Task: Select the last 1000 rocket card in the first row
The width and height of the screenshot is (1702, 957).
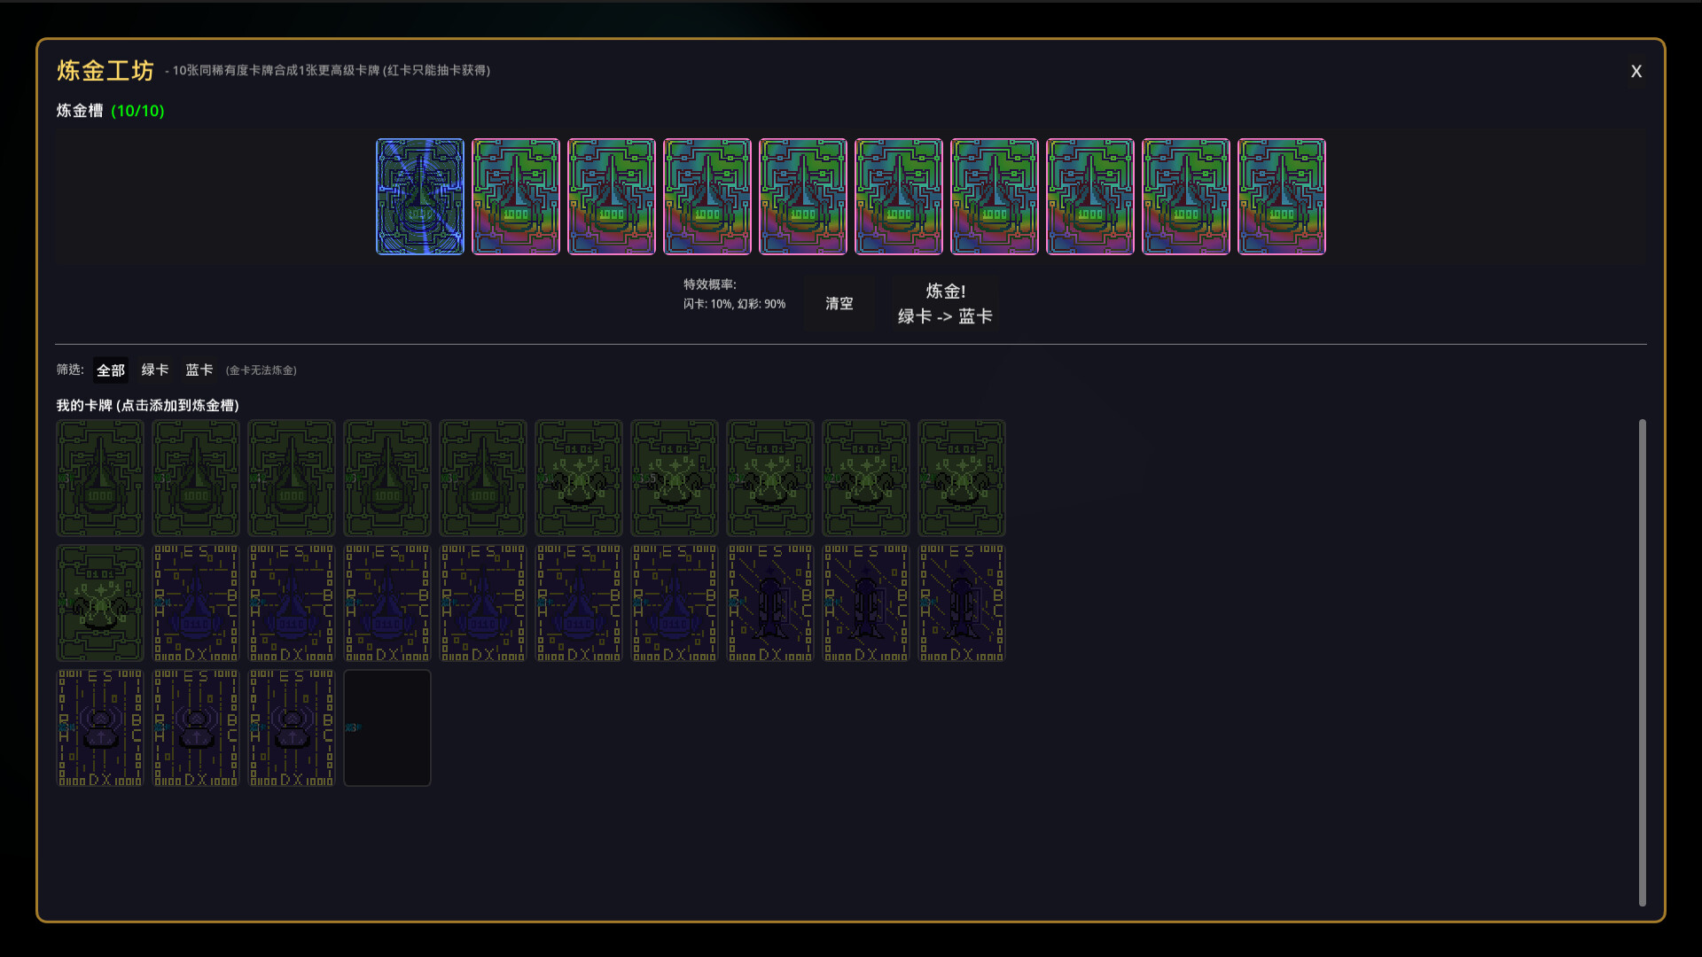Action: click(483, 478)
